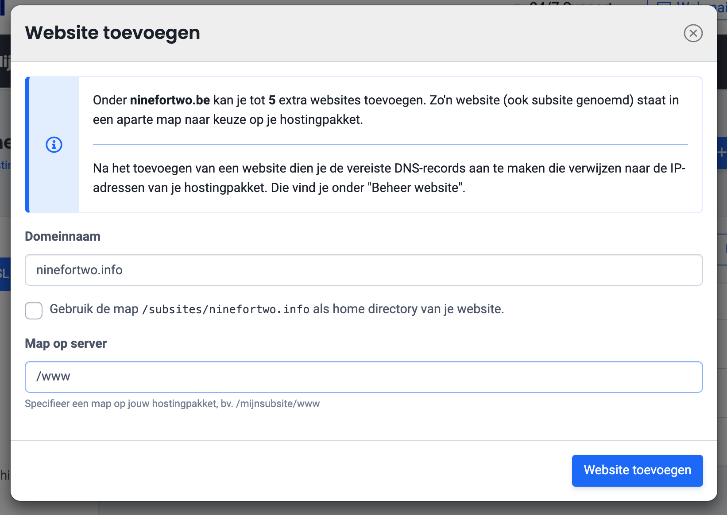
Task: Click the blue info circle icon
Action: tap(54, 145)
